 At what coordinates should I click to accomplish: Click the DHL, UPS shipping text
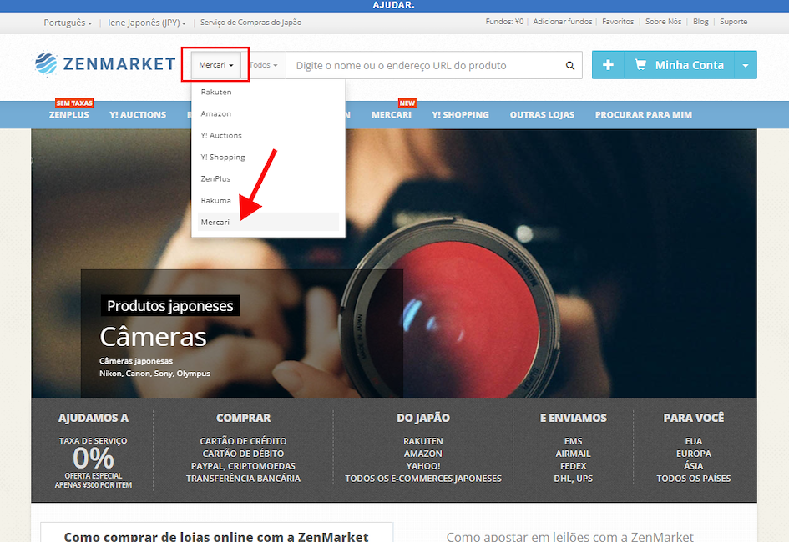[x=573, y=479]
